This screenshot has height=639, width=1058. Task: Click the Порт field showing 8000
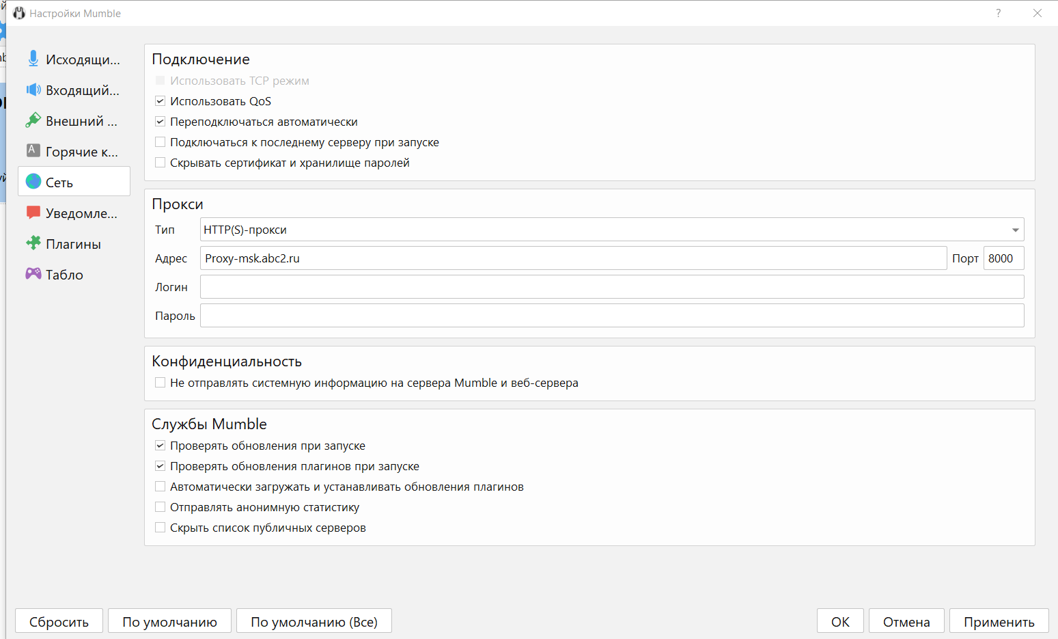point(1003,258)
